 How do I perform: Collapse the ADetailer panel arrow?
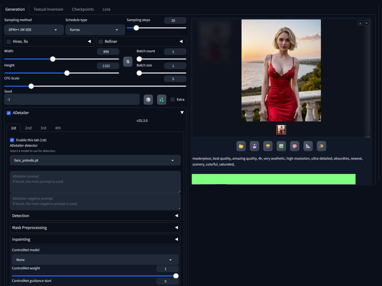(x=182, y=112)
